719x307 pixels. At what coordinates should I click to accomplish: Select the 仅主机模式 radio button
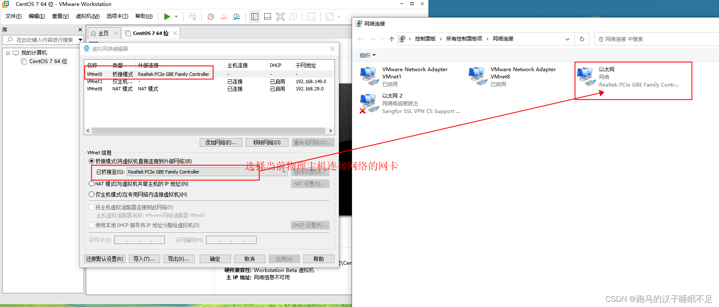tap(91, 194)
